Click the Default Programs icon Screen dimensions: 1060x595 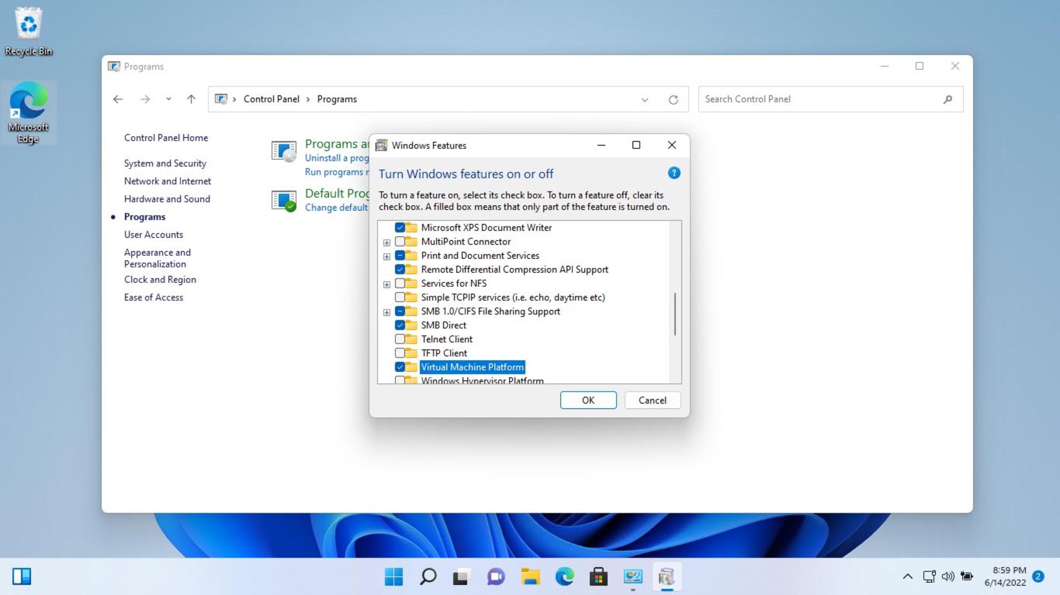(284, 201)
